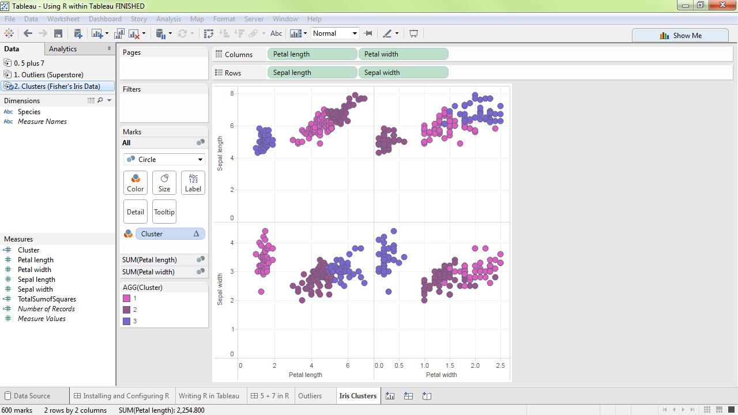Viewport: 738px width, 415px height.
Task: Open the Data pane options arrows
Action: click(x=110, y=49)
